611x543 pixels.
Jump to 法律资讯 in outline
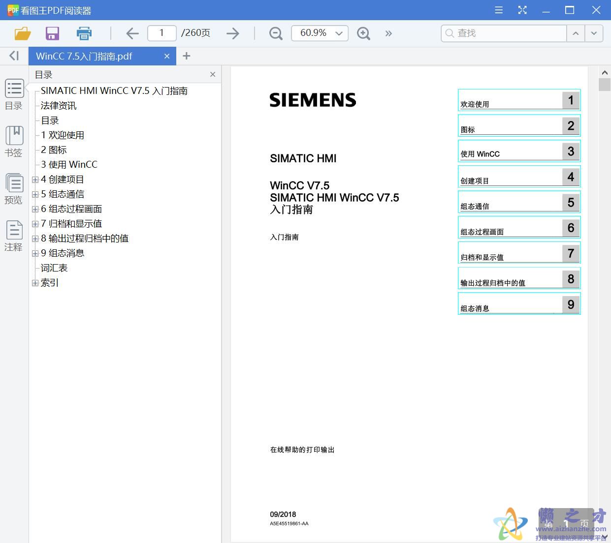click(59, 106)
